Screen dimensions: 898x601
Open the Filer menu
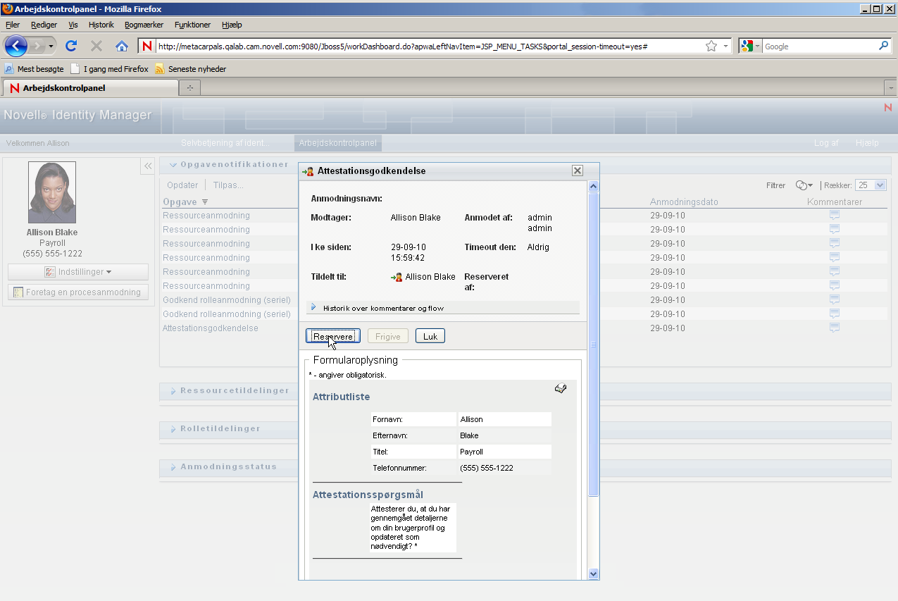13,25
